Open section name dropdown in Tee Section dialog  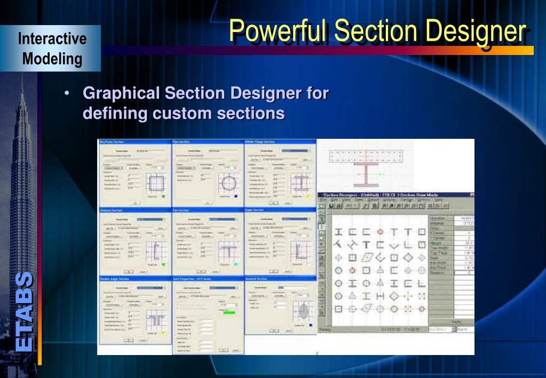click(236, 219)
